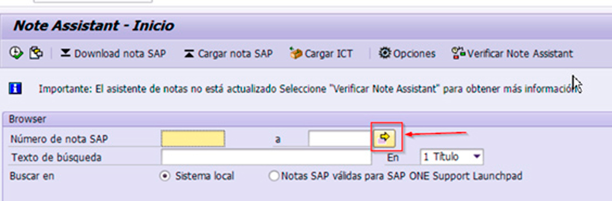Click the Note Assistant - Inicio title
Screen dimensions: 612x201
click(x=94, y=26)
